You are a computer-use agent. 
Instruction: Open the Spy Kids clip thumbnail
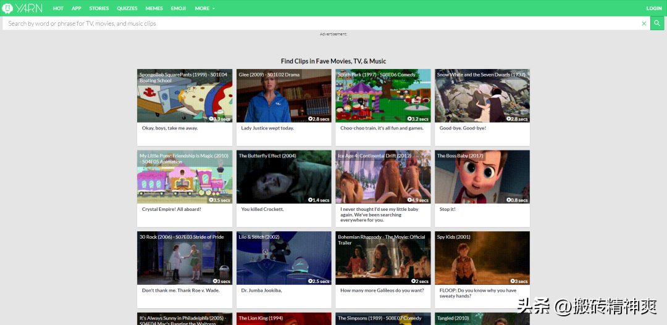pos(482,258)
